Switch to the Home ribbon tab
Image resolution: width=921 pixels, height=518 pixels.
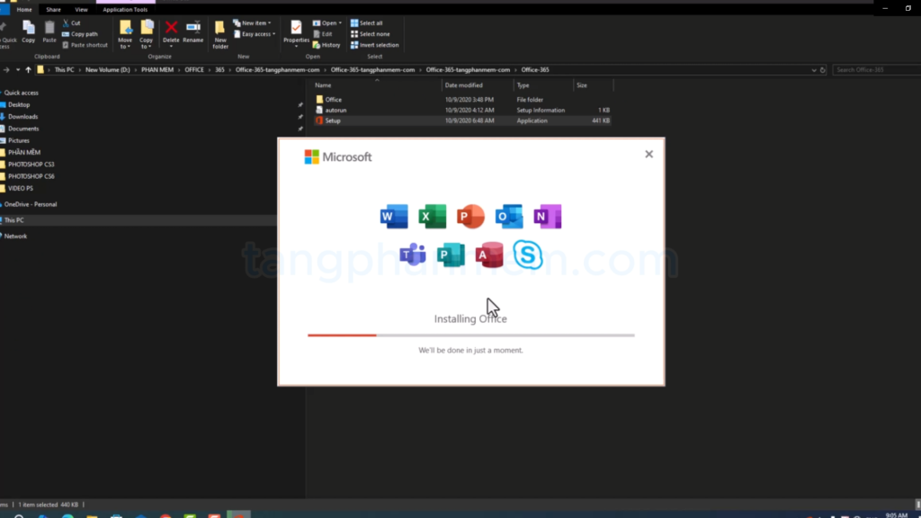click(x=24, y=9)
